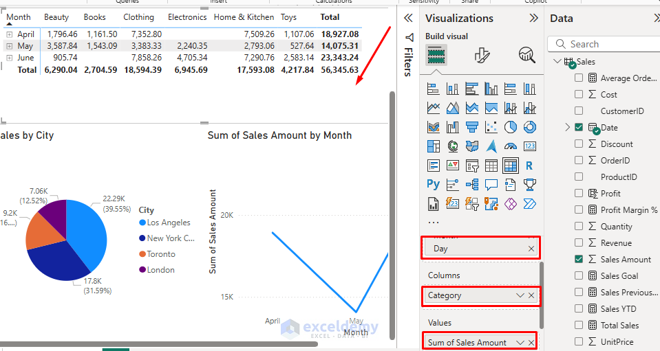Screen dimensions: 660x351
Task: Expand the Date hierarchy chevron
Action: point(567,127)
